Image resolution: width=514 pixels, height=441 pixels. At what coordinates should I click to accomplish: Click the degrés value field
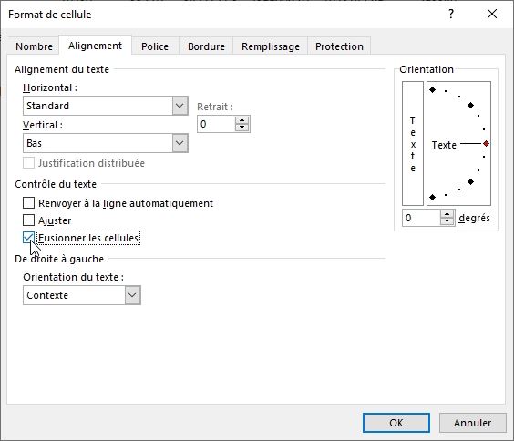pos(421,218)
